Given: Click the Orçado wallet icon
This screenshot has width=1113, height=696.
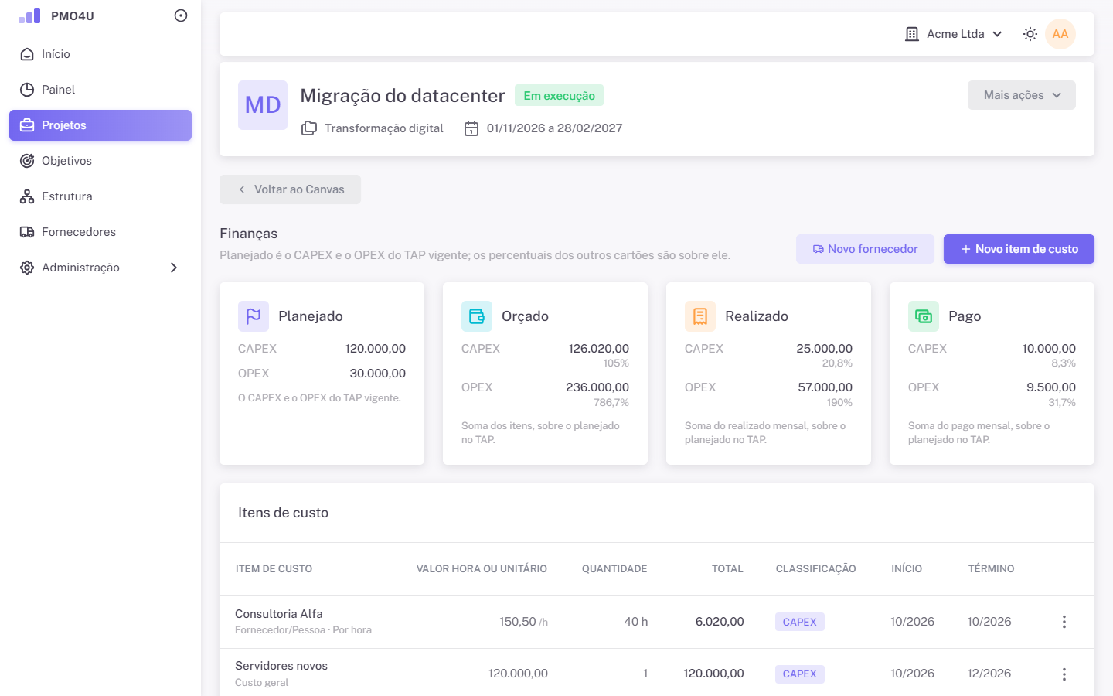Looking at the screenshot, I should 477,316.
